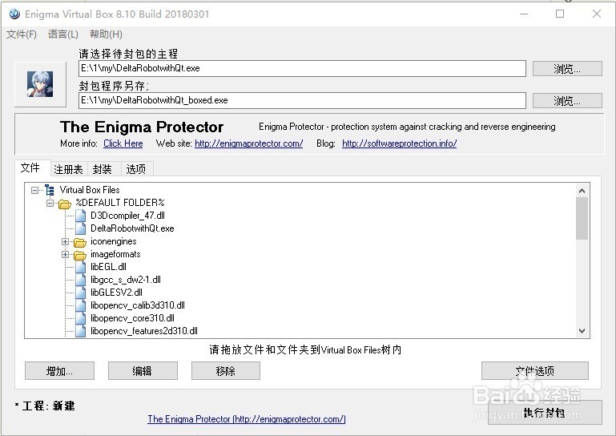This screenshot has width=616, height=436.
Task: Click the D3Dcompiler_47.dll file icon
Action: coord(81,216)
